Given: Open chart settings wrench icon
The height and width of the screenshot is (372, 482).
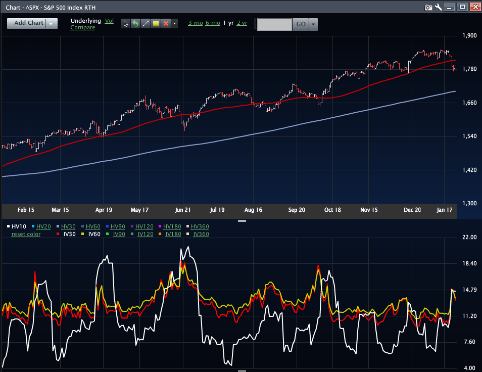Looking at the screenshot, I should coord(438,7).
